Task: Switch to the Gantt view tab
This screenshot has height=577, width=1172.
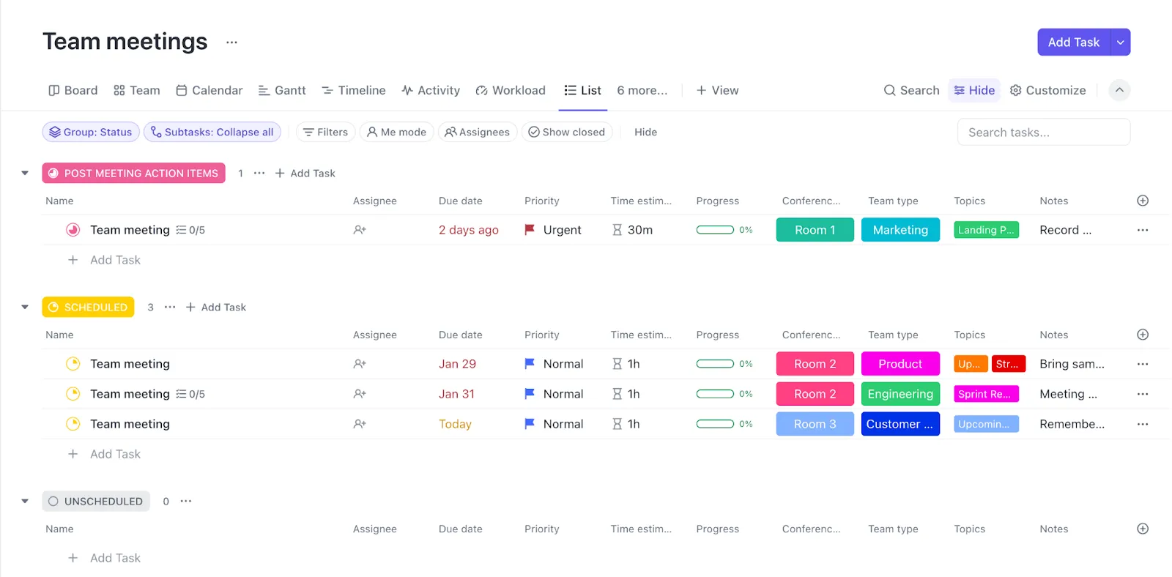Action: [x=282, y=90]
